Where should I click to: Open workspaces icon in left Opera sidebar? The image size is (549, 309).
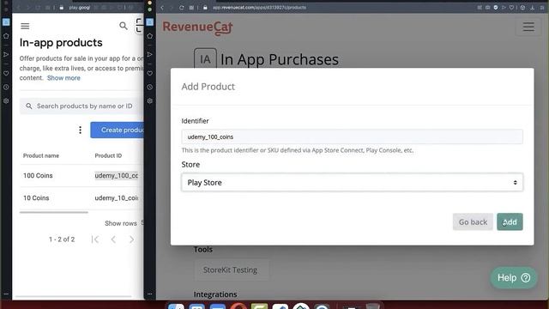[x=6, y=22]
